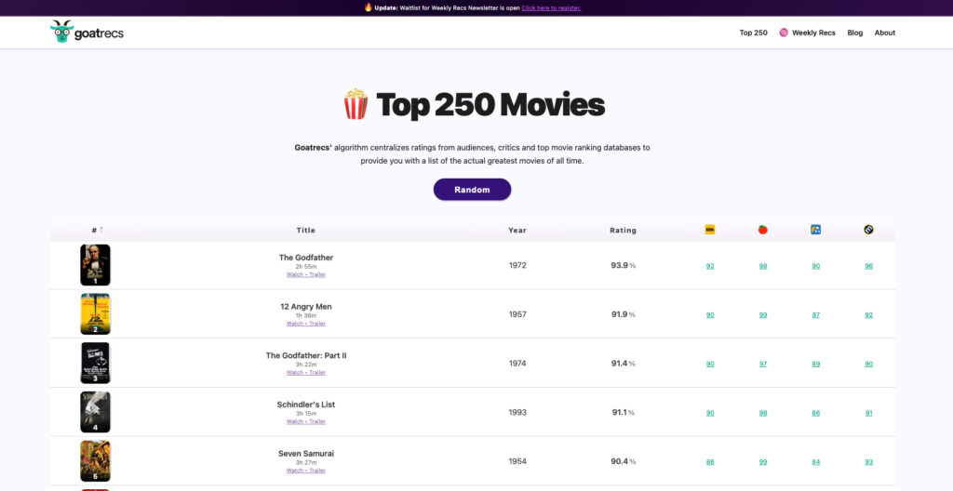Open the About page
This screenshot has height=491, width=953.
(884, 33)
